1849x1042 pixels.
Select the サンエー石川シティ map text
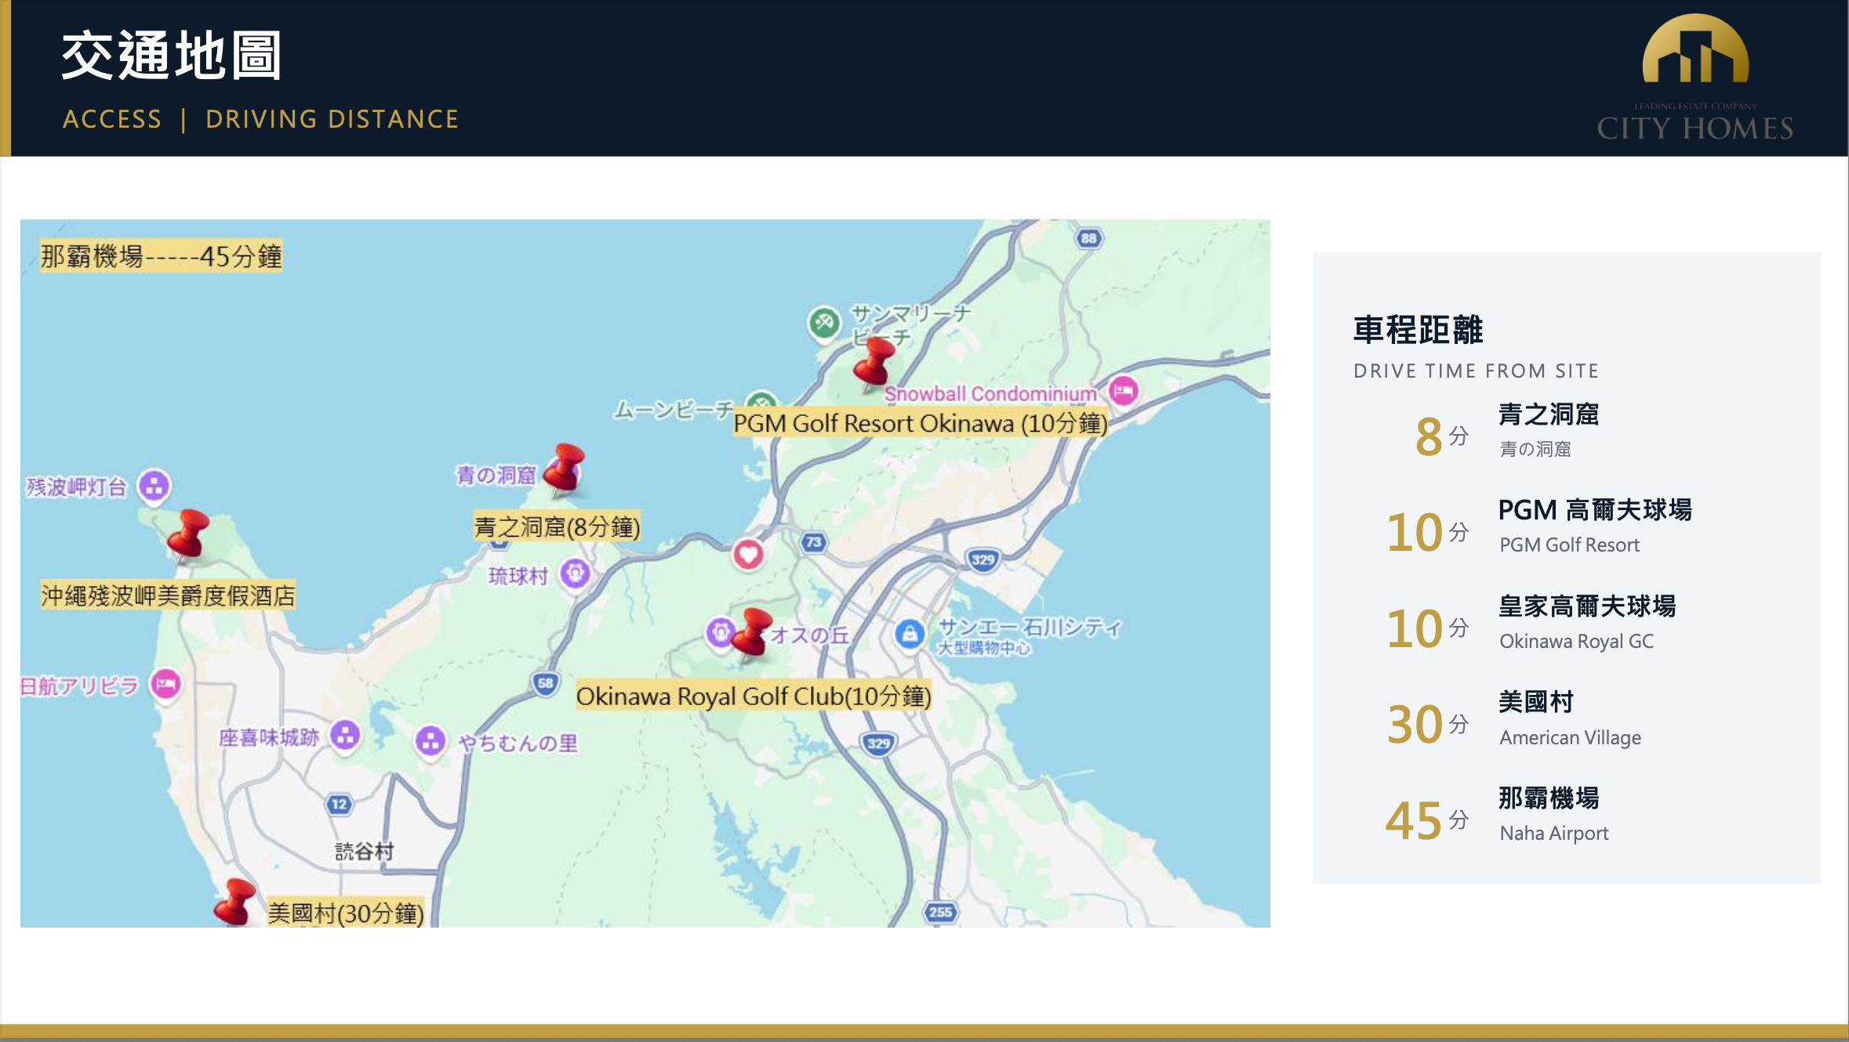[x=1030, y=627]
